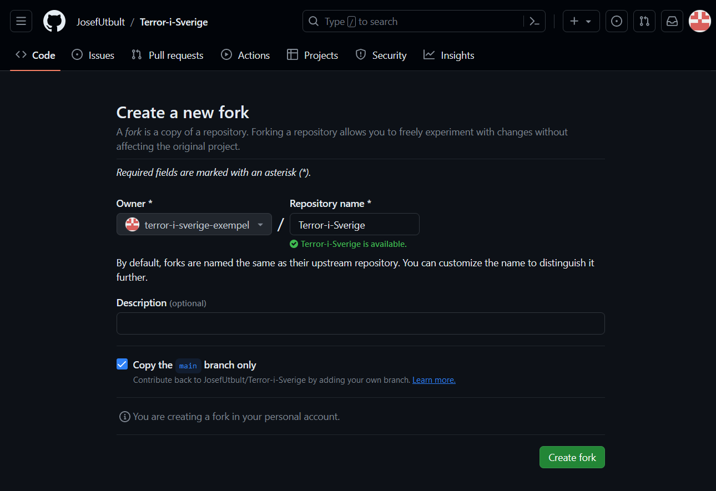Open the Actions tab
Screen dimensions: 716x491
(245, 55)
